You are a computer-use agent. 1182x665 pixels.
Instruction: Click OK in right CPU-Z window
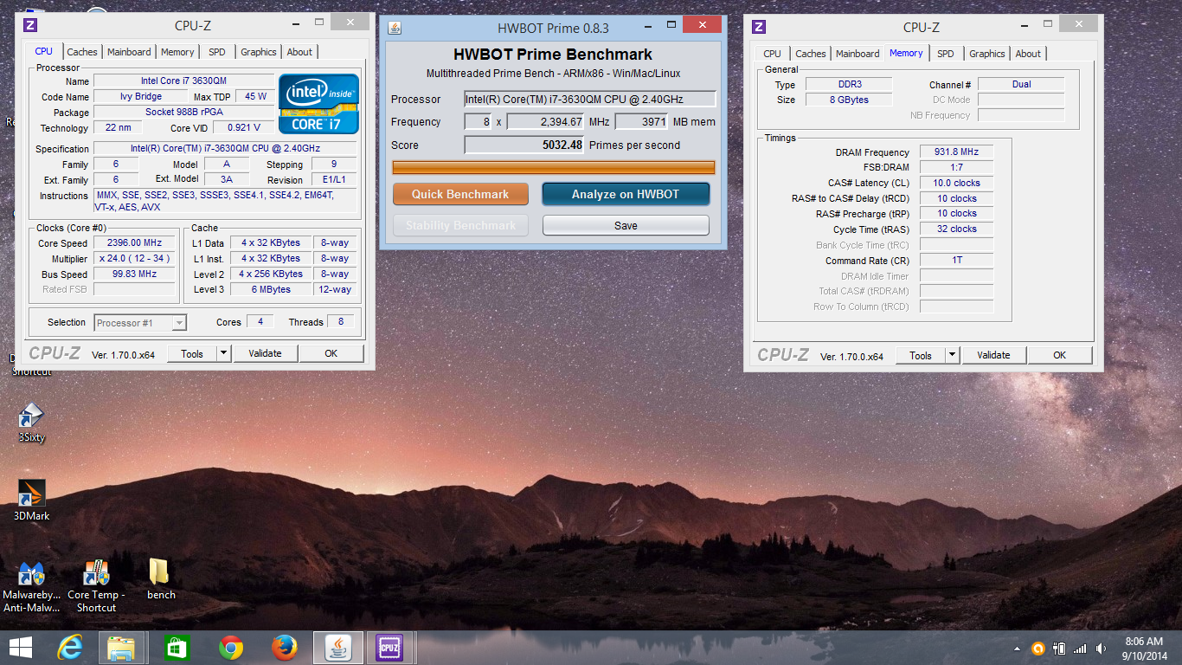point(1060,355)
